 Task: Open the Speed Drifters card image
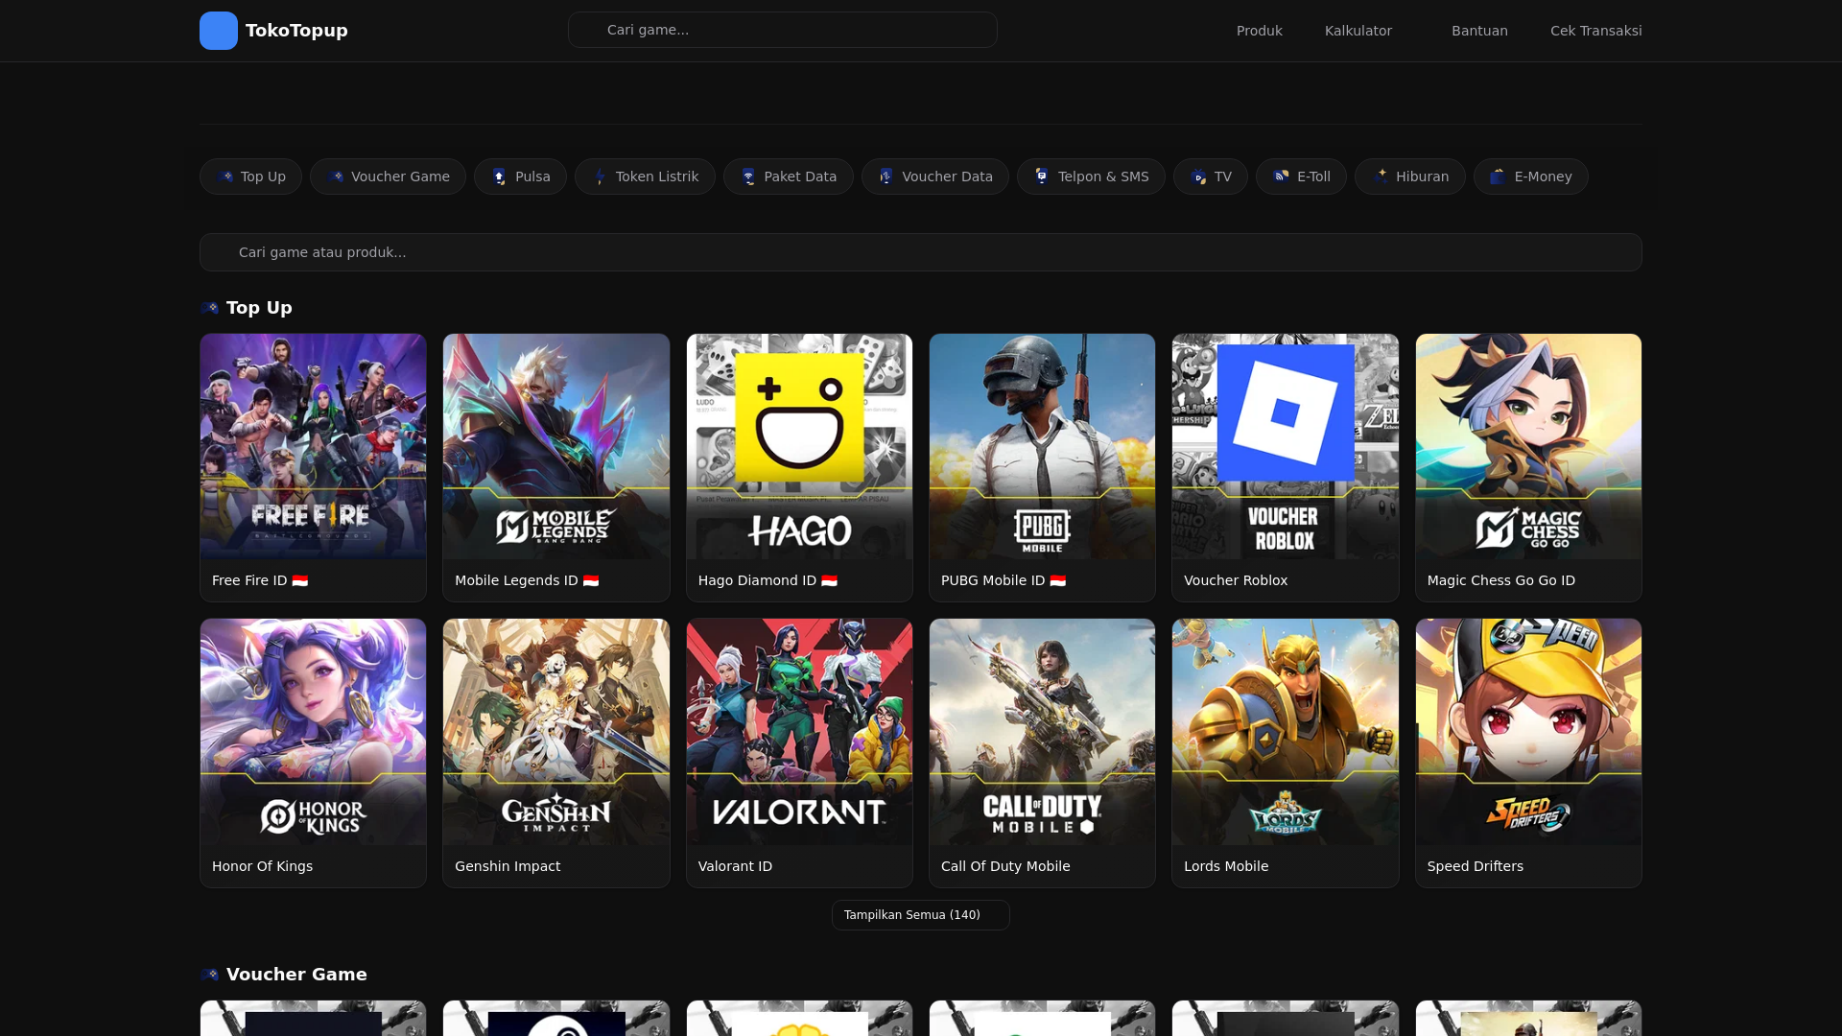click(x=1528, y=732)
